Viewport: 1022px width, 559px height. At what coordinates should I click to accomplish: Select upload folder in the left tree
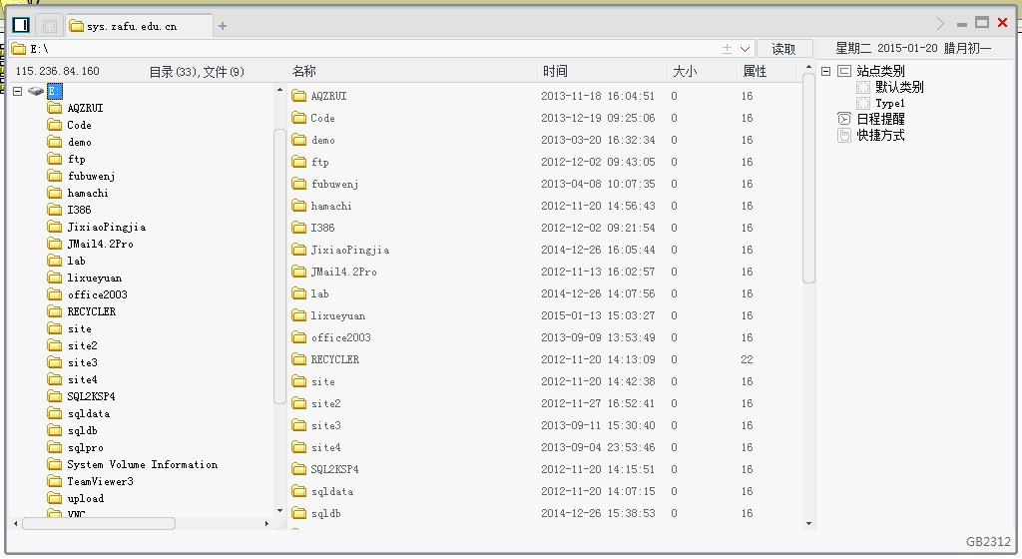(86, 498)
